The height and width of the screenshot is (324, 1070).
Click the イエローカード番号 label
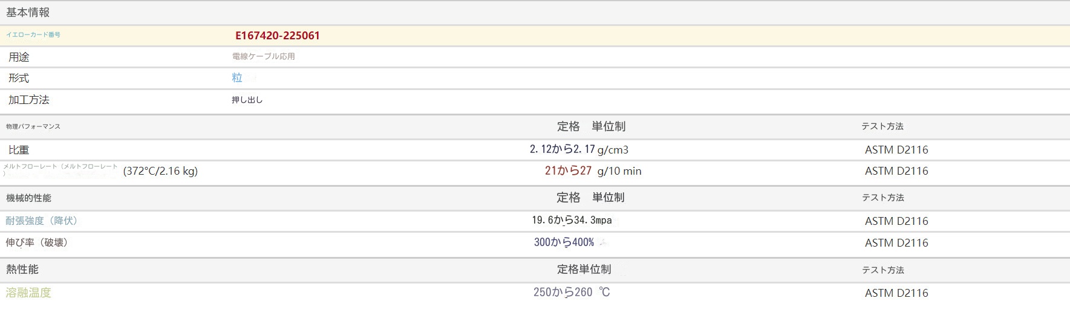click(33, 35)
